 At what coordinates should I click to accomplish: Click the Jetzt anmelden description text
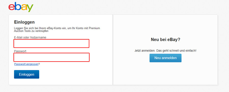[x=165, y=51]
